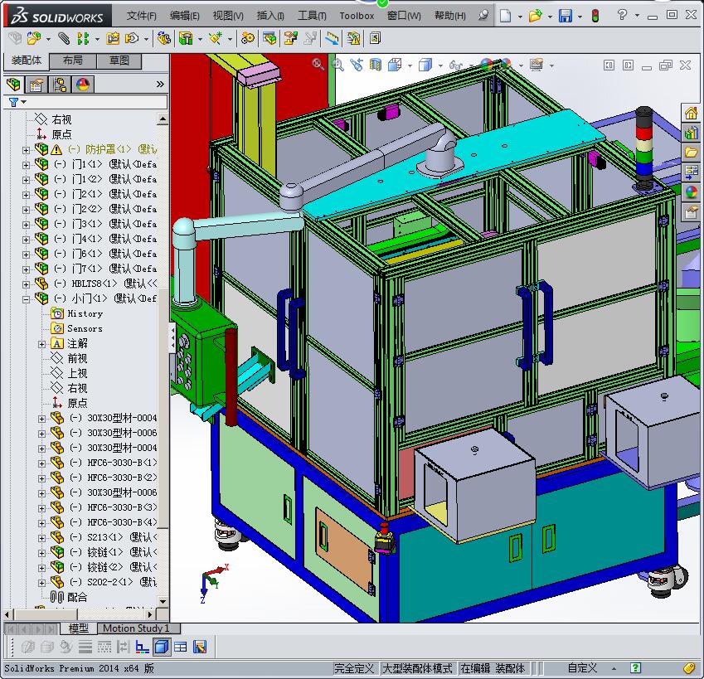The image size is (704, 679).
Task: Expand the S213<1> part node
Action: tap(41, 538)
